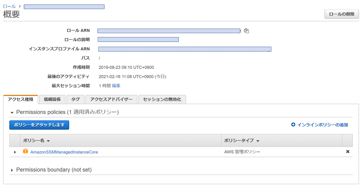This screenshot has width=362, height=188.
Task: Click the 最後のアクティビティ value 2021-02-16 11:08
Action: (133, 77)
